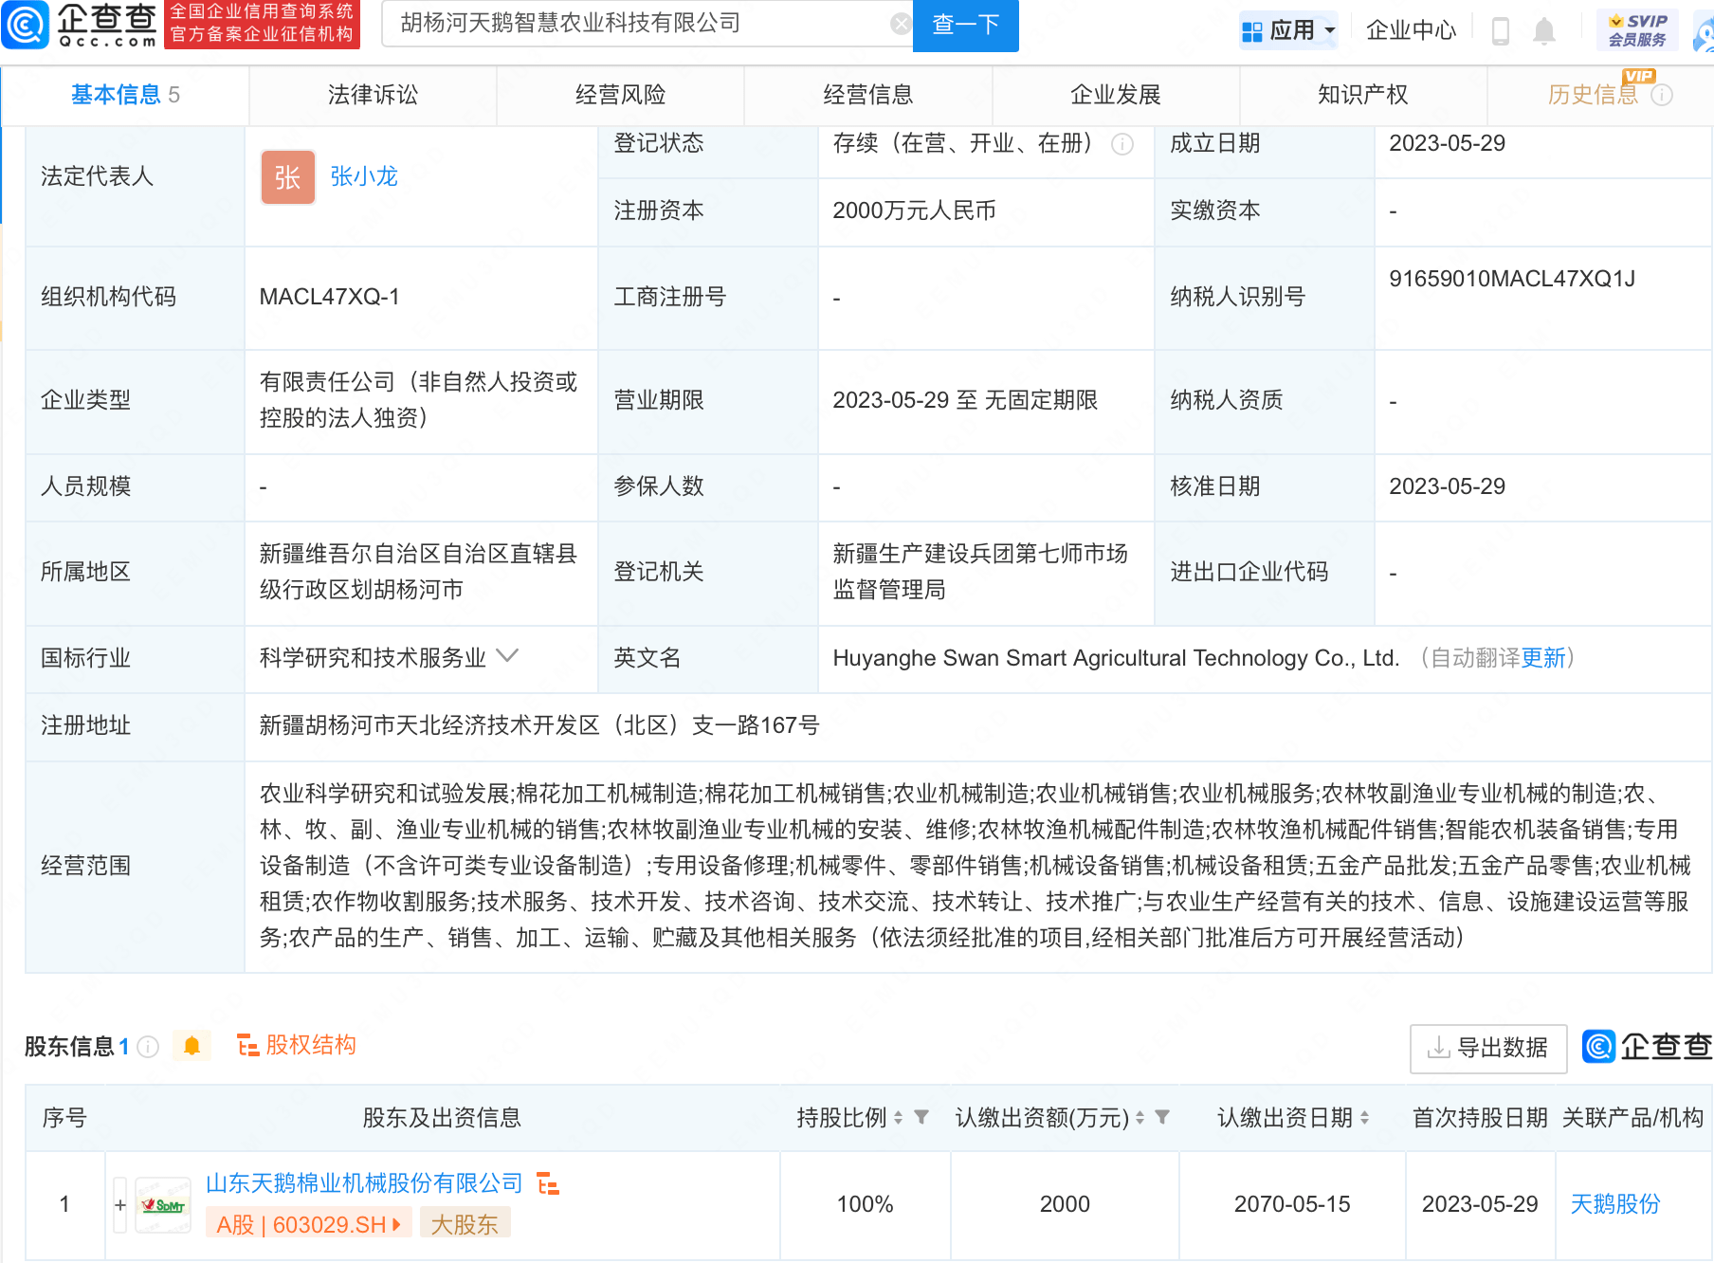The width and height of the screenshot is (1714, 1263).
Task: Switch to 经营风险 tab
Action: pos(620,95)
